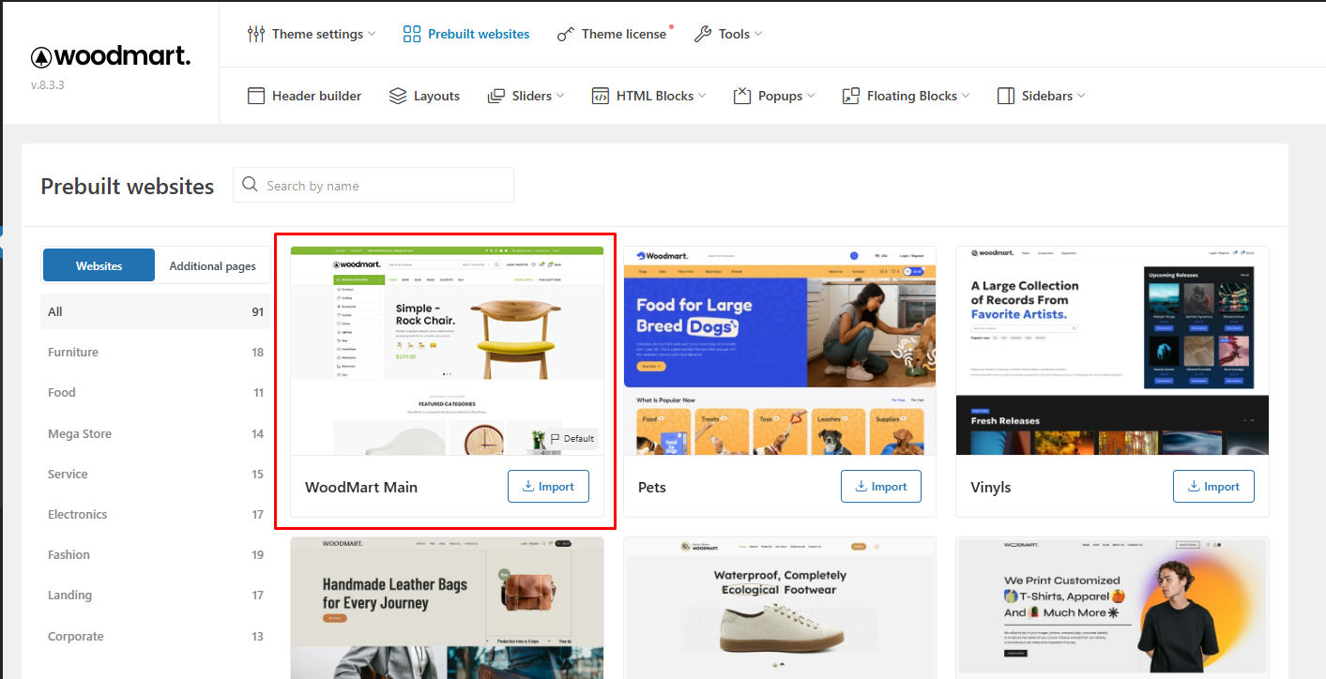Click the Prebuilt websites grid icon
This screenshot has width=1326, height=679.
(412, 34)
